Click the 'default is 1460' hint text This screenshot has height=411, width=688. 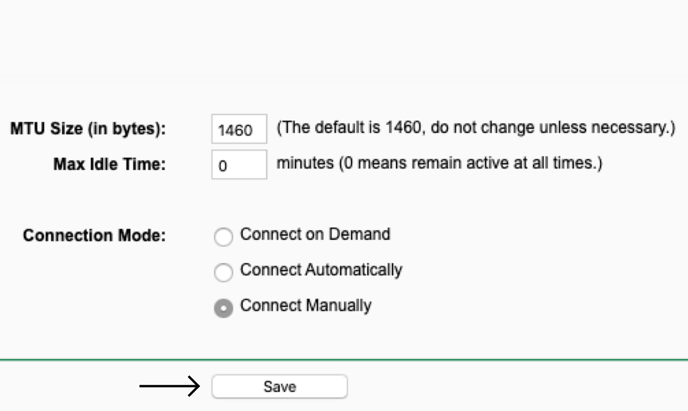click(476, 128)
